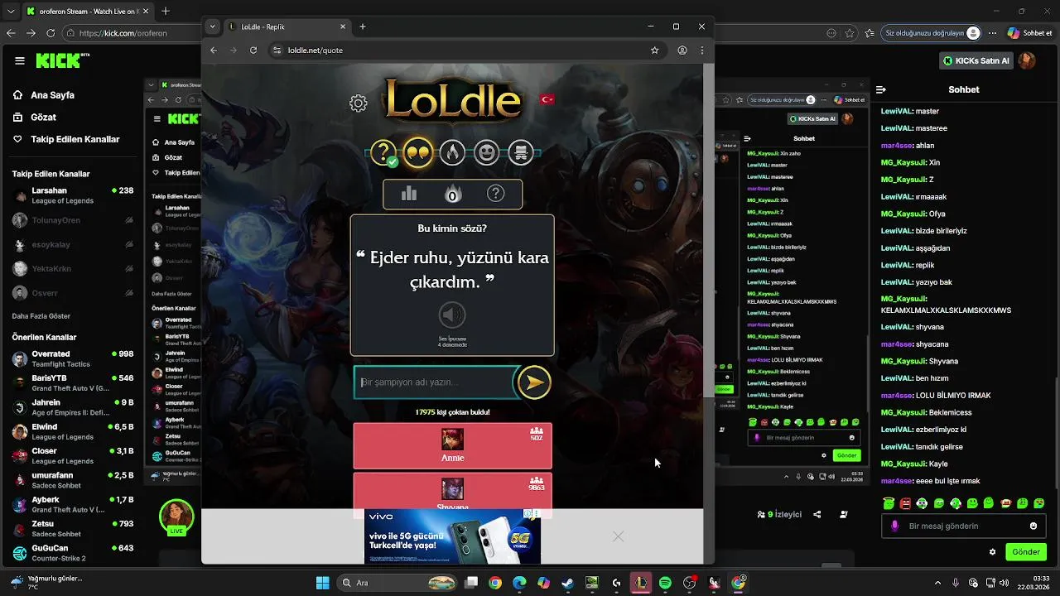Share the stream via share icon
Viewport: 1060px width, 596px height.
pyautogui.click(x=817, y=514)
